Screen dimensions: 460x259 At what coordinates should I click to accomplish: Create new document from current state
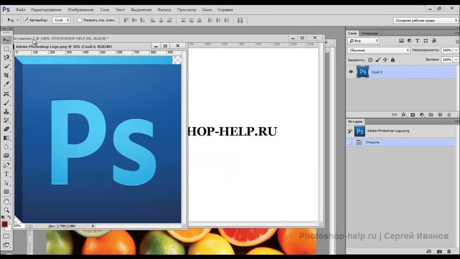tap(429, 251)
